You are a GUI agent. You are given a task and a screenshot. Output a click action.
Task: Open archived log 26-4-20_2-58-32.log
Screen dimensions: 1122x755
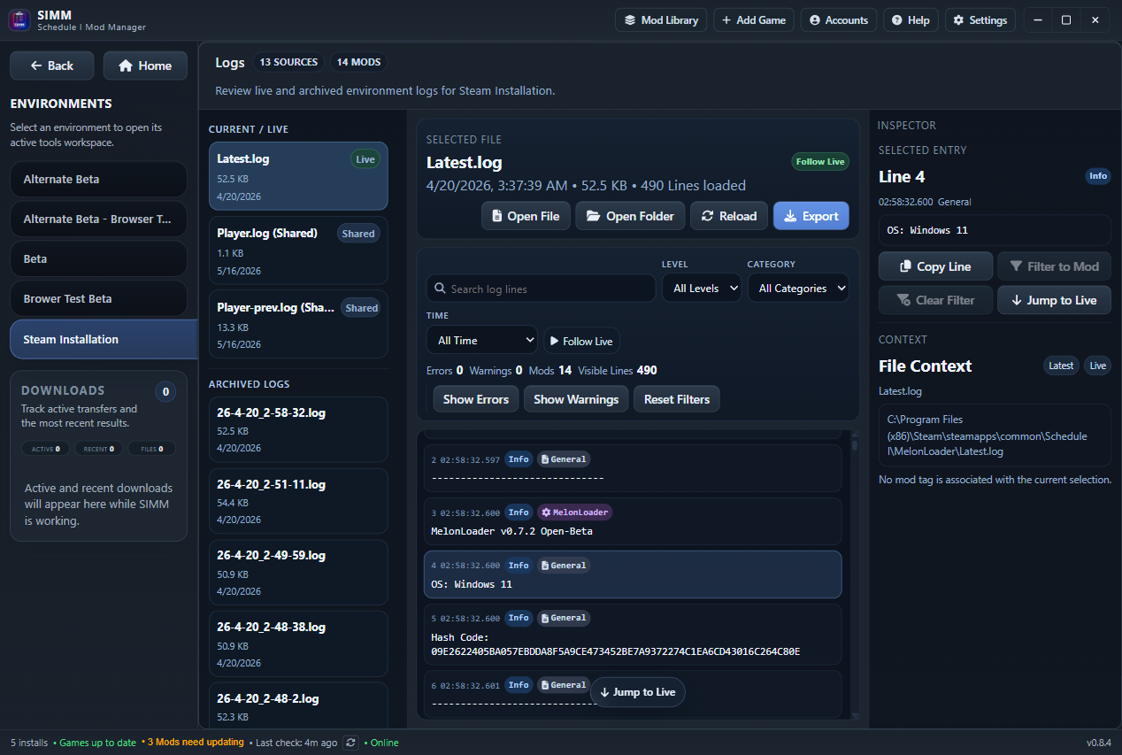tap(298, 429)
